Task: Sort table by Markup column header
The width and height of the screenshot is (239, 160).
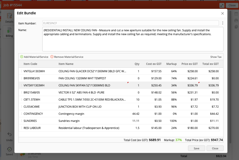Action: 171,64
